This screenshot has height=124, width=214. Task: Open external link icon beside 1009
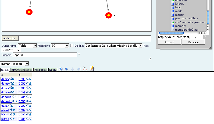pos(30,106)
